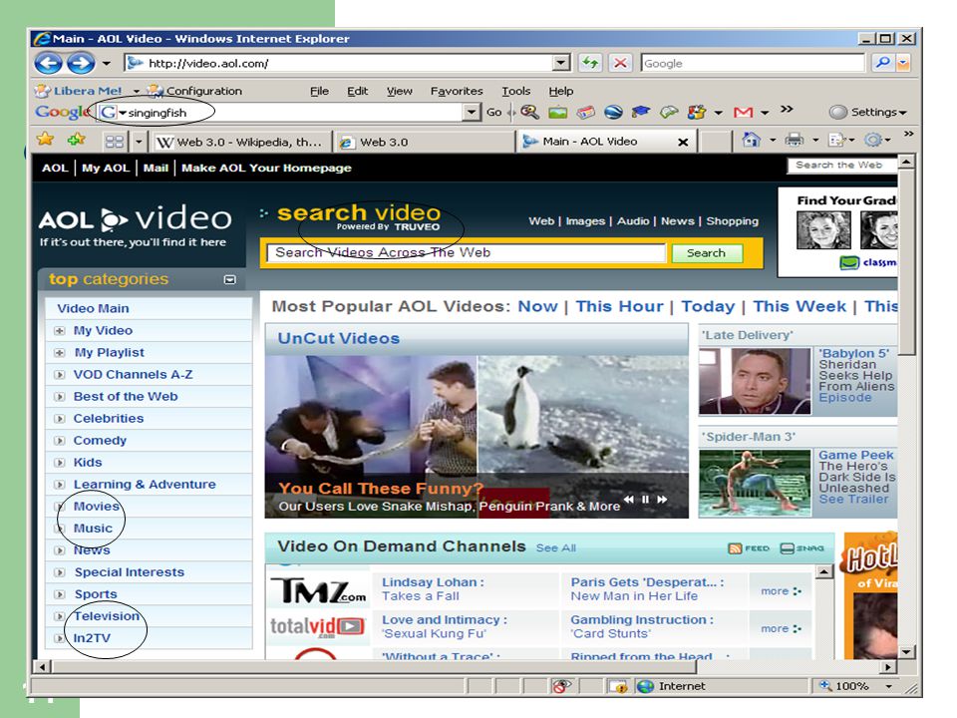Screen dimensions: 957x718
Task: Click the green Search button
Action: [x=706, y=252]
